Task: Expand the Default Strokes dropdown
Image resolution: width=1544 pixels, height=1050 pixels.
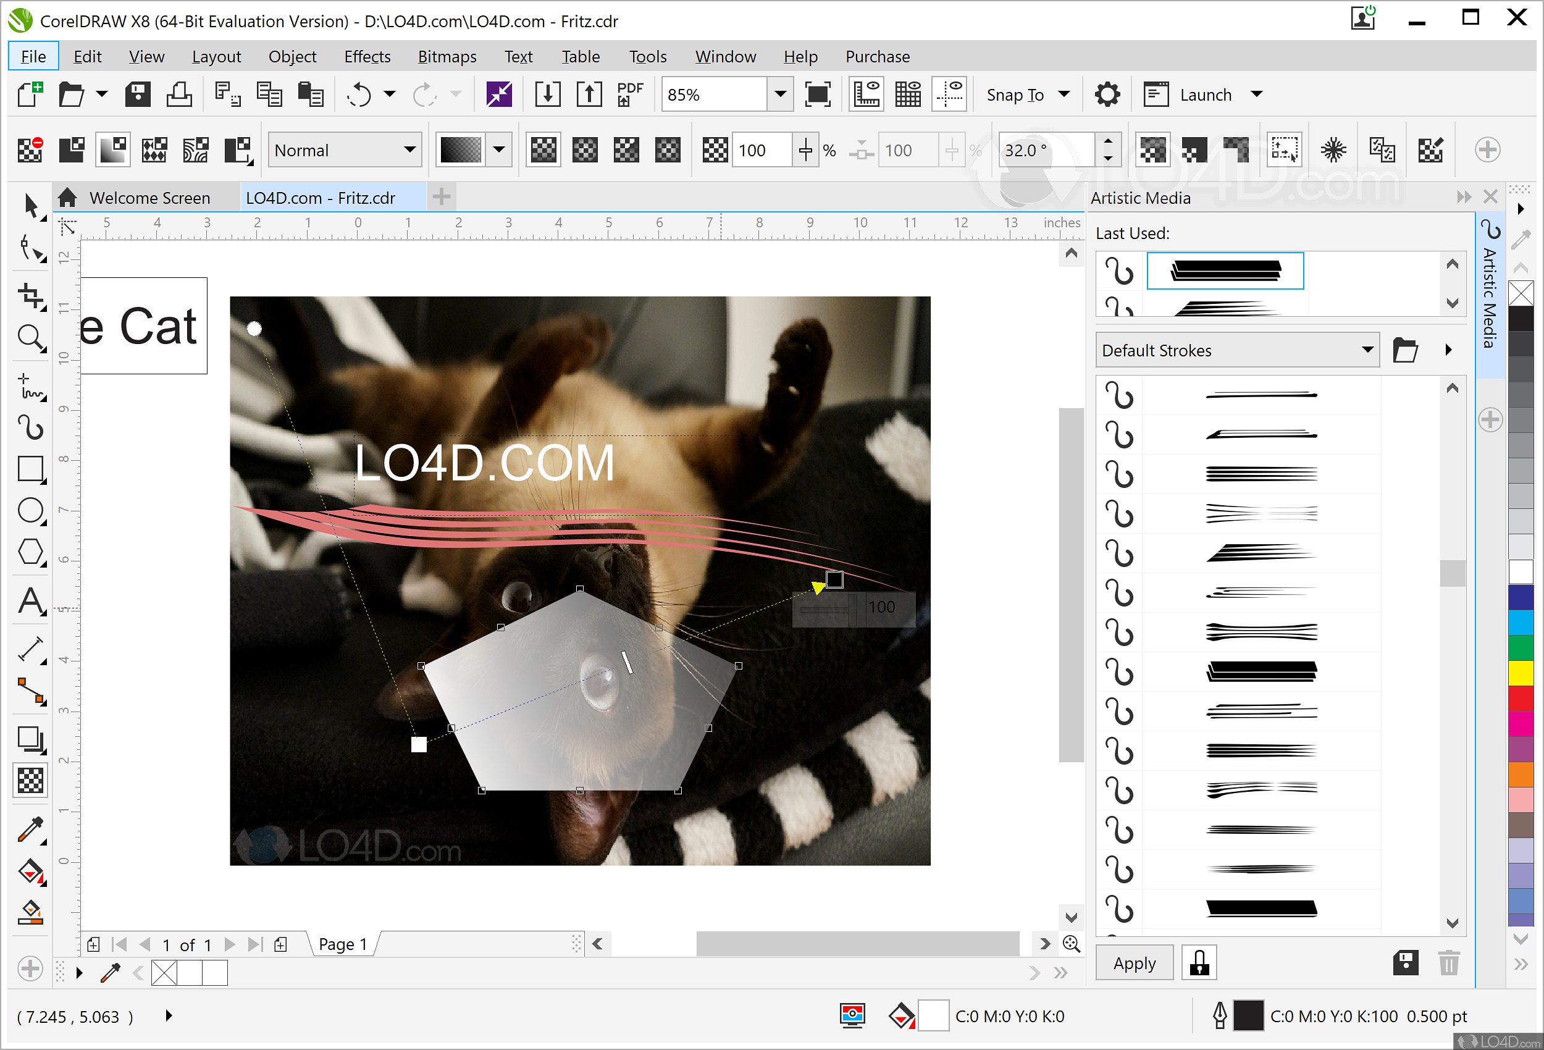Action: (1367, 350)
